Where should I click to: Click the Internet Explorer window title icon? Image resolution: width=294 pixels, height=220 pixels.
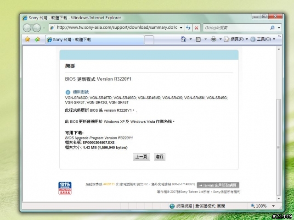(x=25, y=18)
